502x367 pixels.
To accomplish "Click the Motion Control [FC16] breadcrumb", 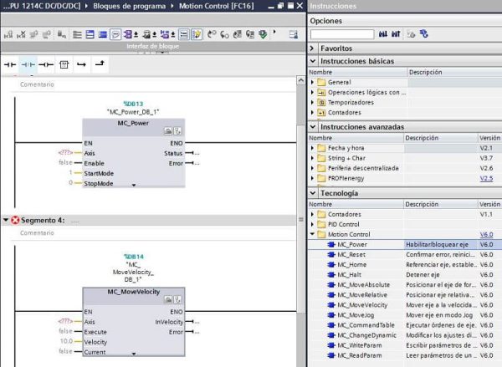I will (214, 7).
